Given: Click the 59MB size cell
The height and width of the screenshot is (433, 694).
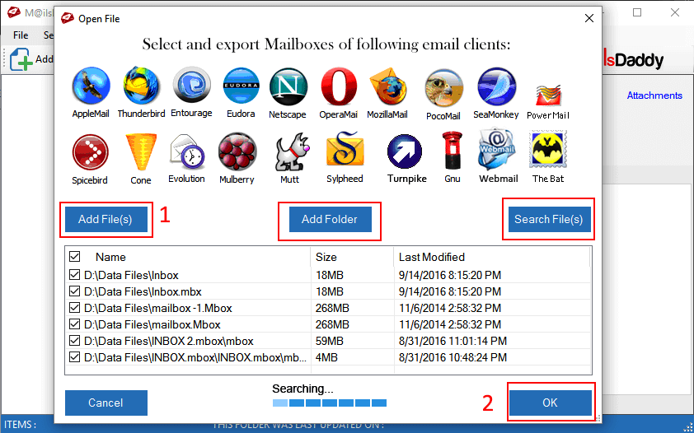Looking at the screenshot, I should tap(330, 341).
